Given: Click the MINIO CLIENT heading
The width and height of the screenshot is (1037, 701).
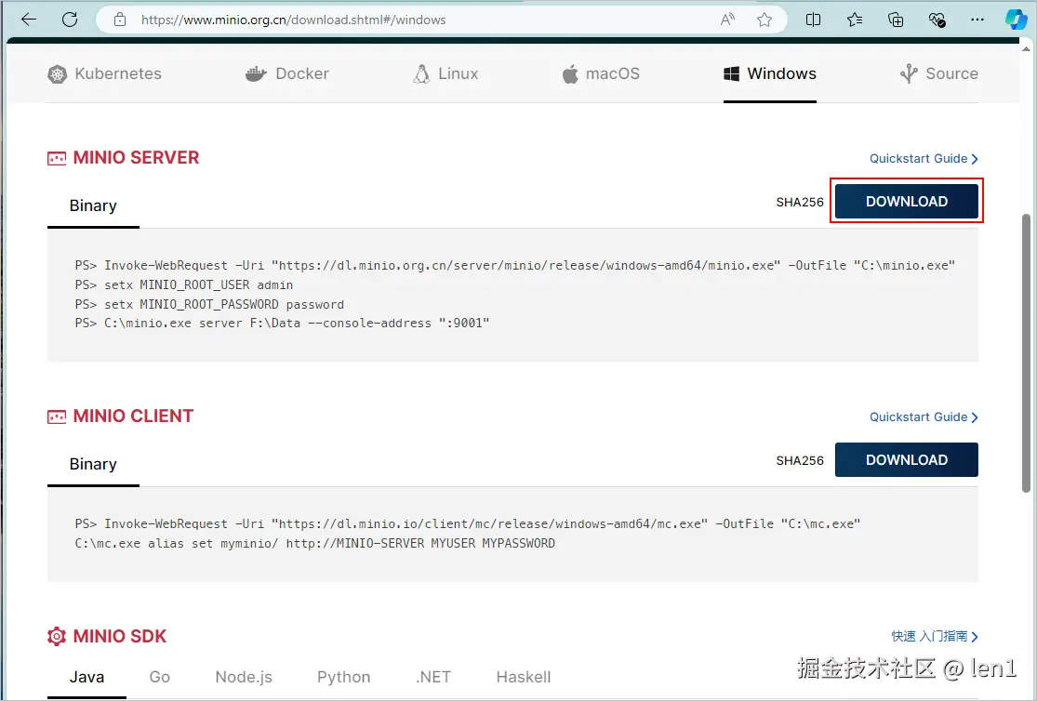Looking at the screenshot, I should tap(134, 416).
